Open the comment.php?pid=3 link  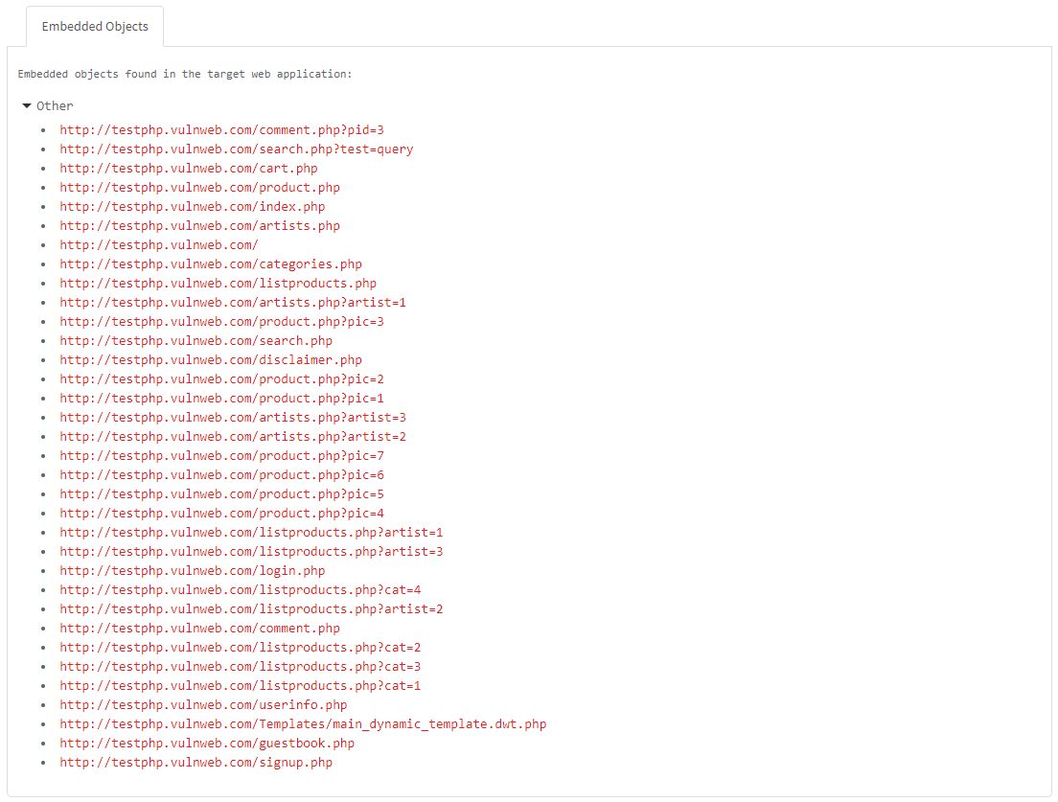(221, 130)
